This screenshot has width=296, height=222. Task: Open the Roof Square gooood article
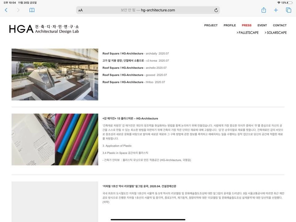coord(135,75)
